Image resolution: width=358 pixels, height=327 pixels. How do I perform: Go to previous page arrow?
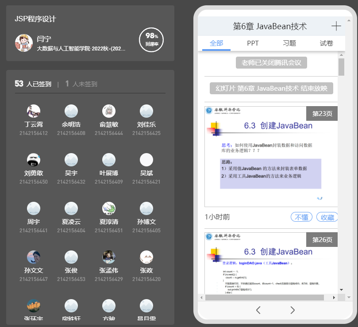pos(258,310)
